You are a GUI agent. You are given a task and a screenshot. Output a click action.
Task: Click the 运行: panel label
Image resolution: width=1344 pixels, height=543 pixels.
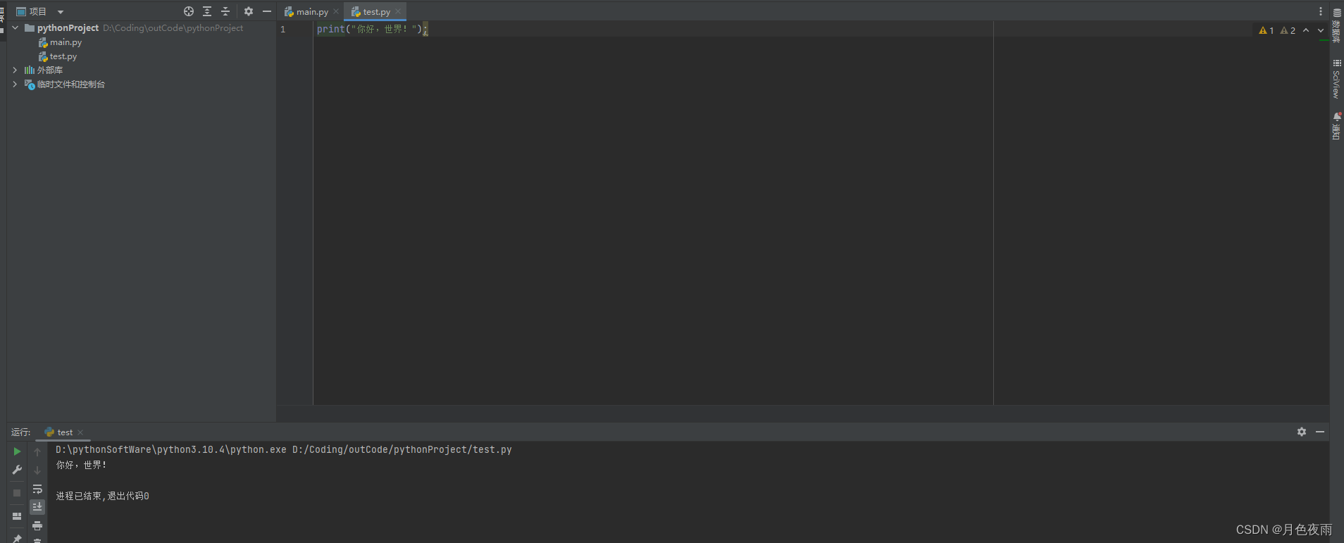[21, 432]
